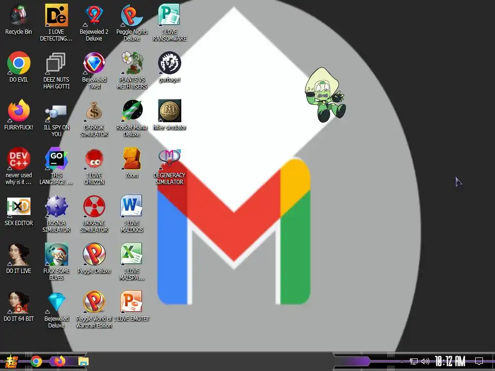Expand the hidden tray icons arrow
This screenshot has width=495, height=371.
402,361
